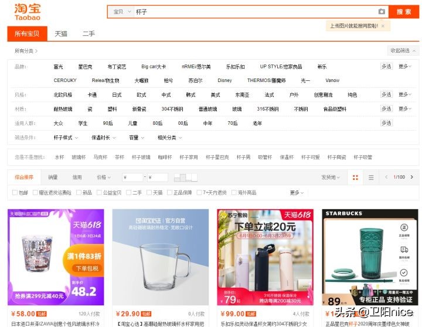Check the 二手 filter checkbox
422x327 pixels.
pos(128,192)
